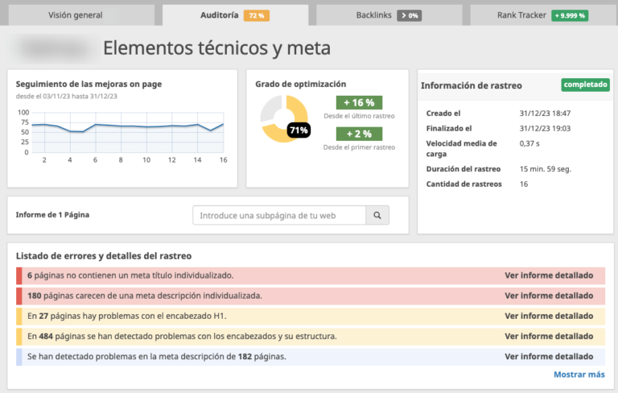Click the 71% optimization score label
This screenshot has height=393, width=618.
coord(299,130)
